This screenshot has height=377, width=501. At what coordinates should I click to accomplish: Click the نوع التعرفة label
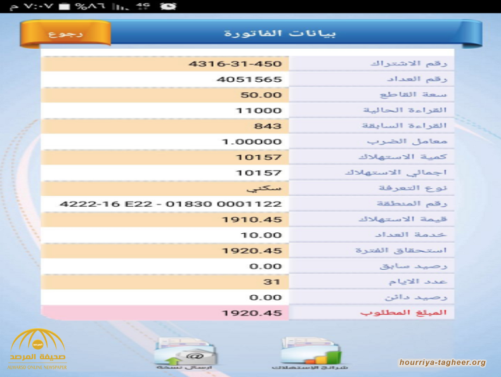(413, 188)
